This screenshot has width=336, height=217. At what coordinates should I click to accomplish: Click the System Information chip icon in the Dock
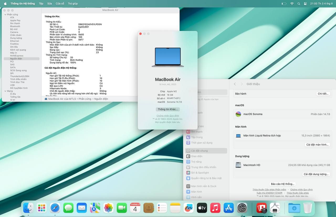[x=275, y=208]
